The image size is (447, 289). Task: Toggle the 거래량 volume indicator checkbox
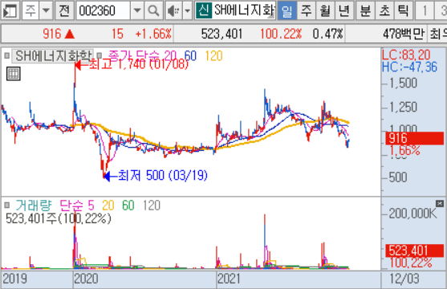point(7,206)
